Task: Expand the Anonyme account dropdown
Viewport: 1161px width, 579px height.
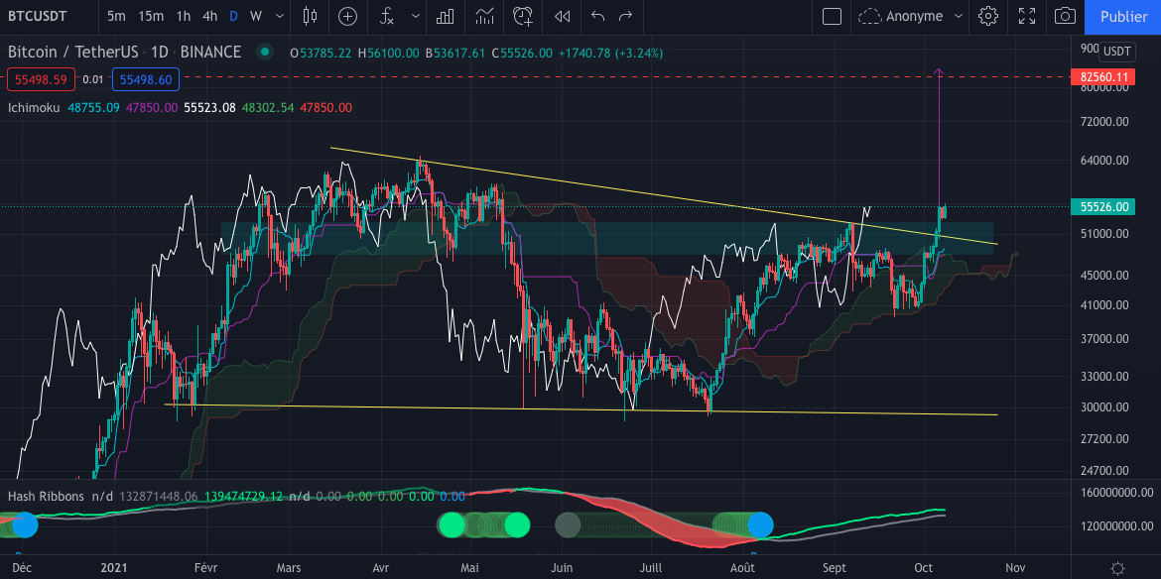Action: (x=910, y=17)
